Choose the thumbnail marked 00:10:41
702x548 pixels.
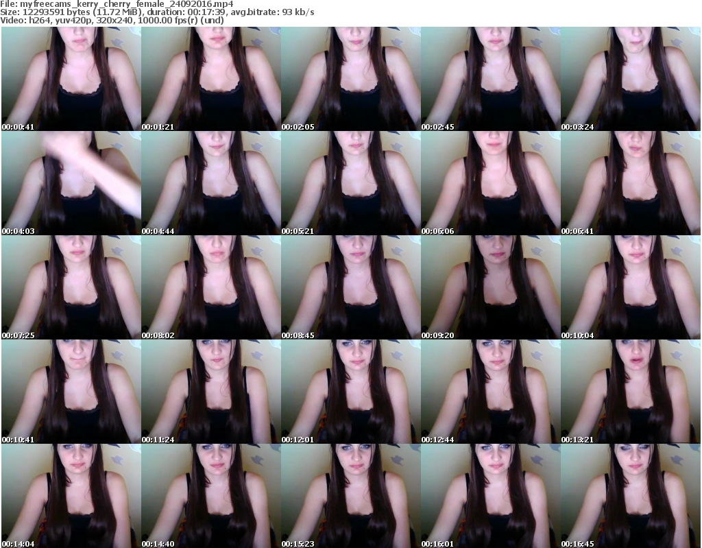coord(71,392)
